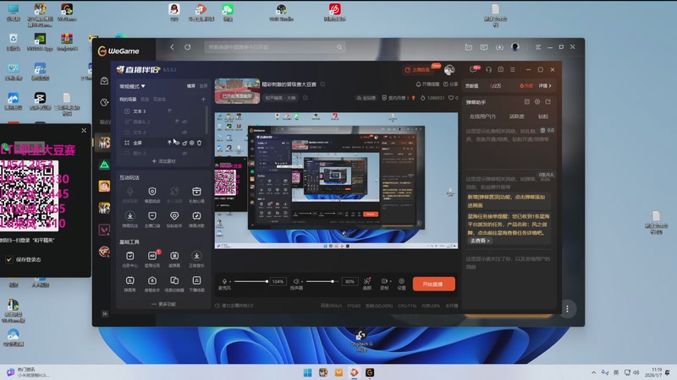Click 分享 share button
Image resolution: width=677 pixels, height=380 pixels.
450,84
